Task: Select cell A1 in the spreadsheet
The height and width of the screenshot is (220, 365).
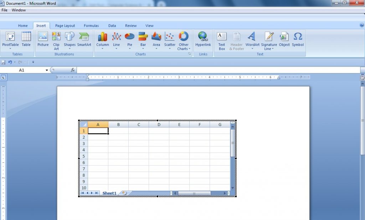Action: click(x=98, y=130)
